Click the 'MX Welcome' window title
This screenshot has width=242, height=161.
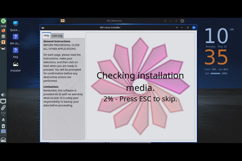(114, 21)
